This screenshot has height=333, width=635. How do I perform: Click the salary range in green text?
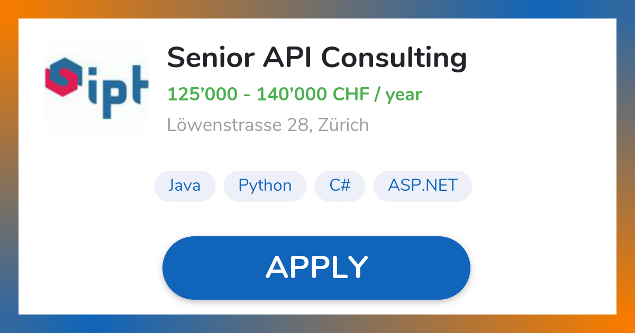pos(294,95)
